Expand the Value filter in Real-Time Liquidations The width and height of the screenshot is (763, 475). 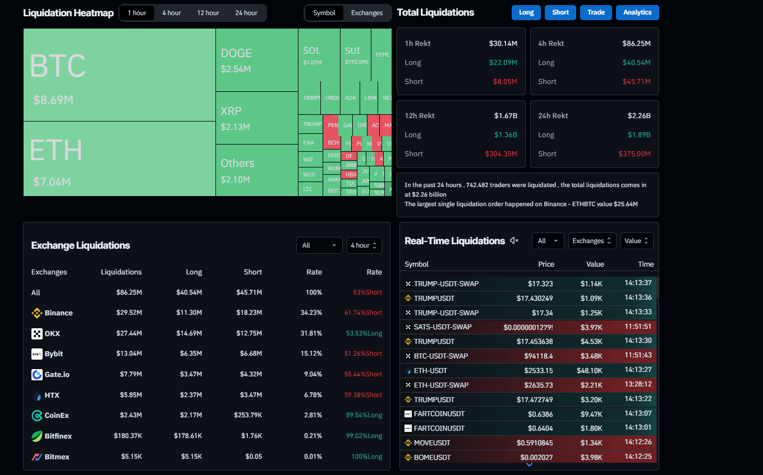(637, 241)
